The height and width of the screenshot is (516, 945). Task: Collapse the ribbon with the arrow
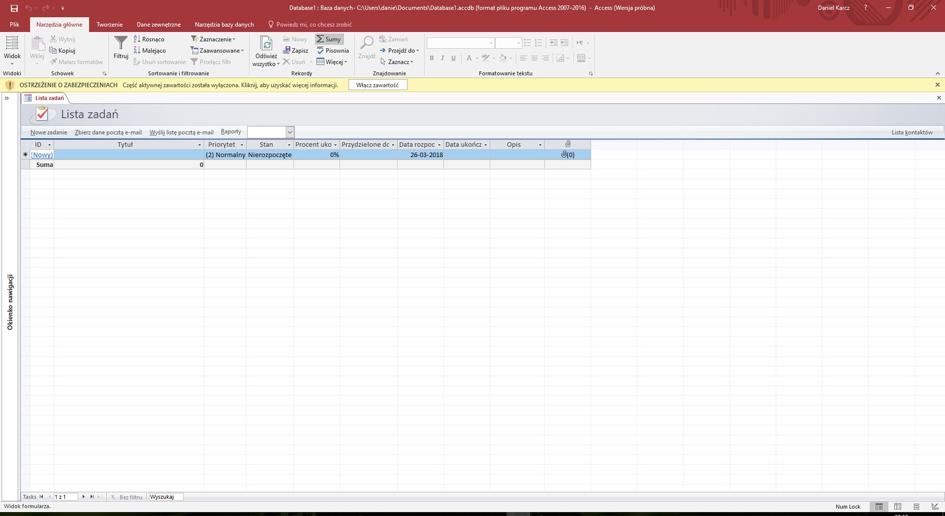937,74
